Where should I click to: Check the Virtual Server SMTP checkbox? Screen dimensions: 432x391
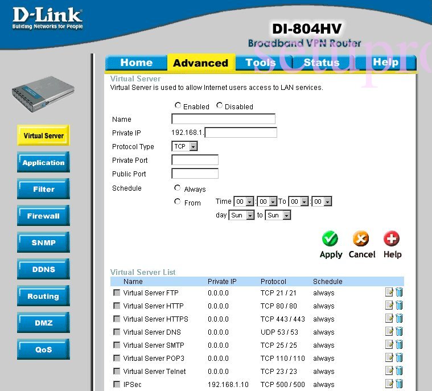tap(117, 345)
